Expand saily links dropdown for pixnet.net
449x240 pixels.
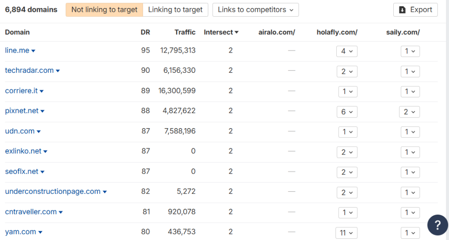point(409,112)
